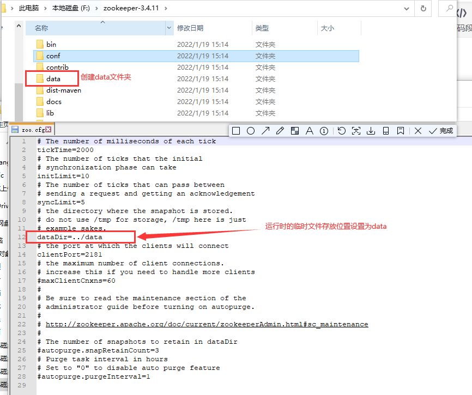Select the lib folder
The width and height of the screenshot is (472, 395).
50,113
